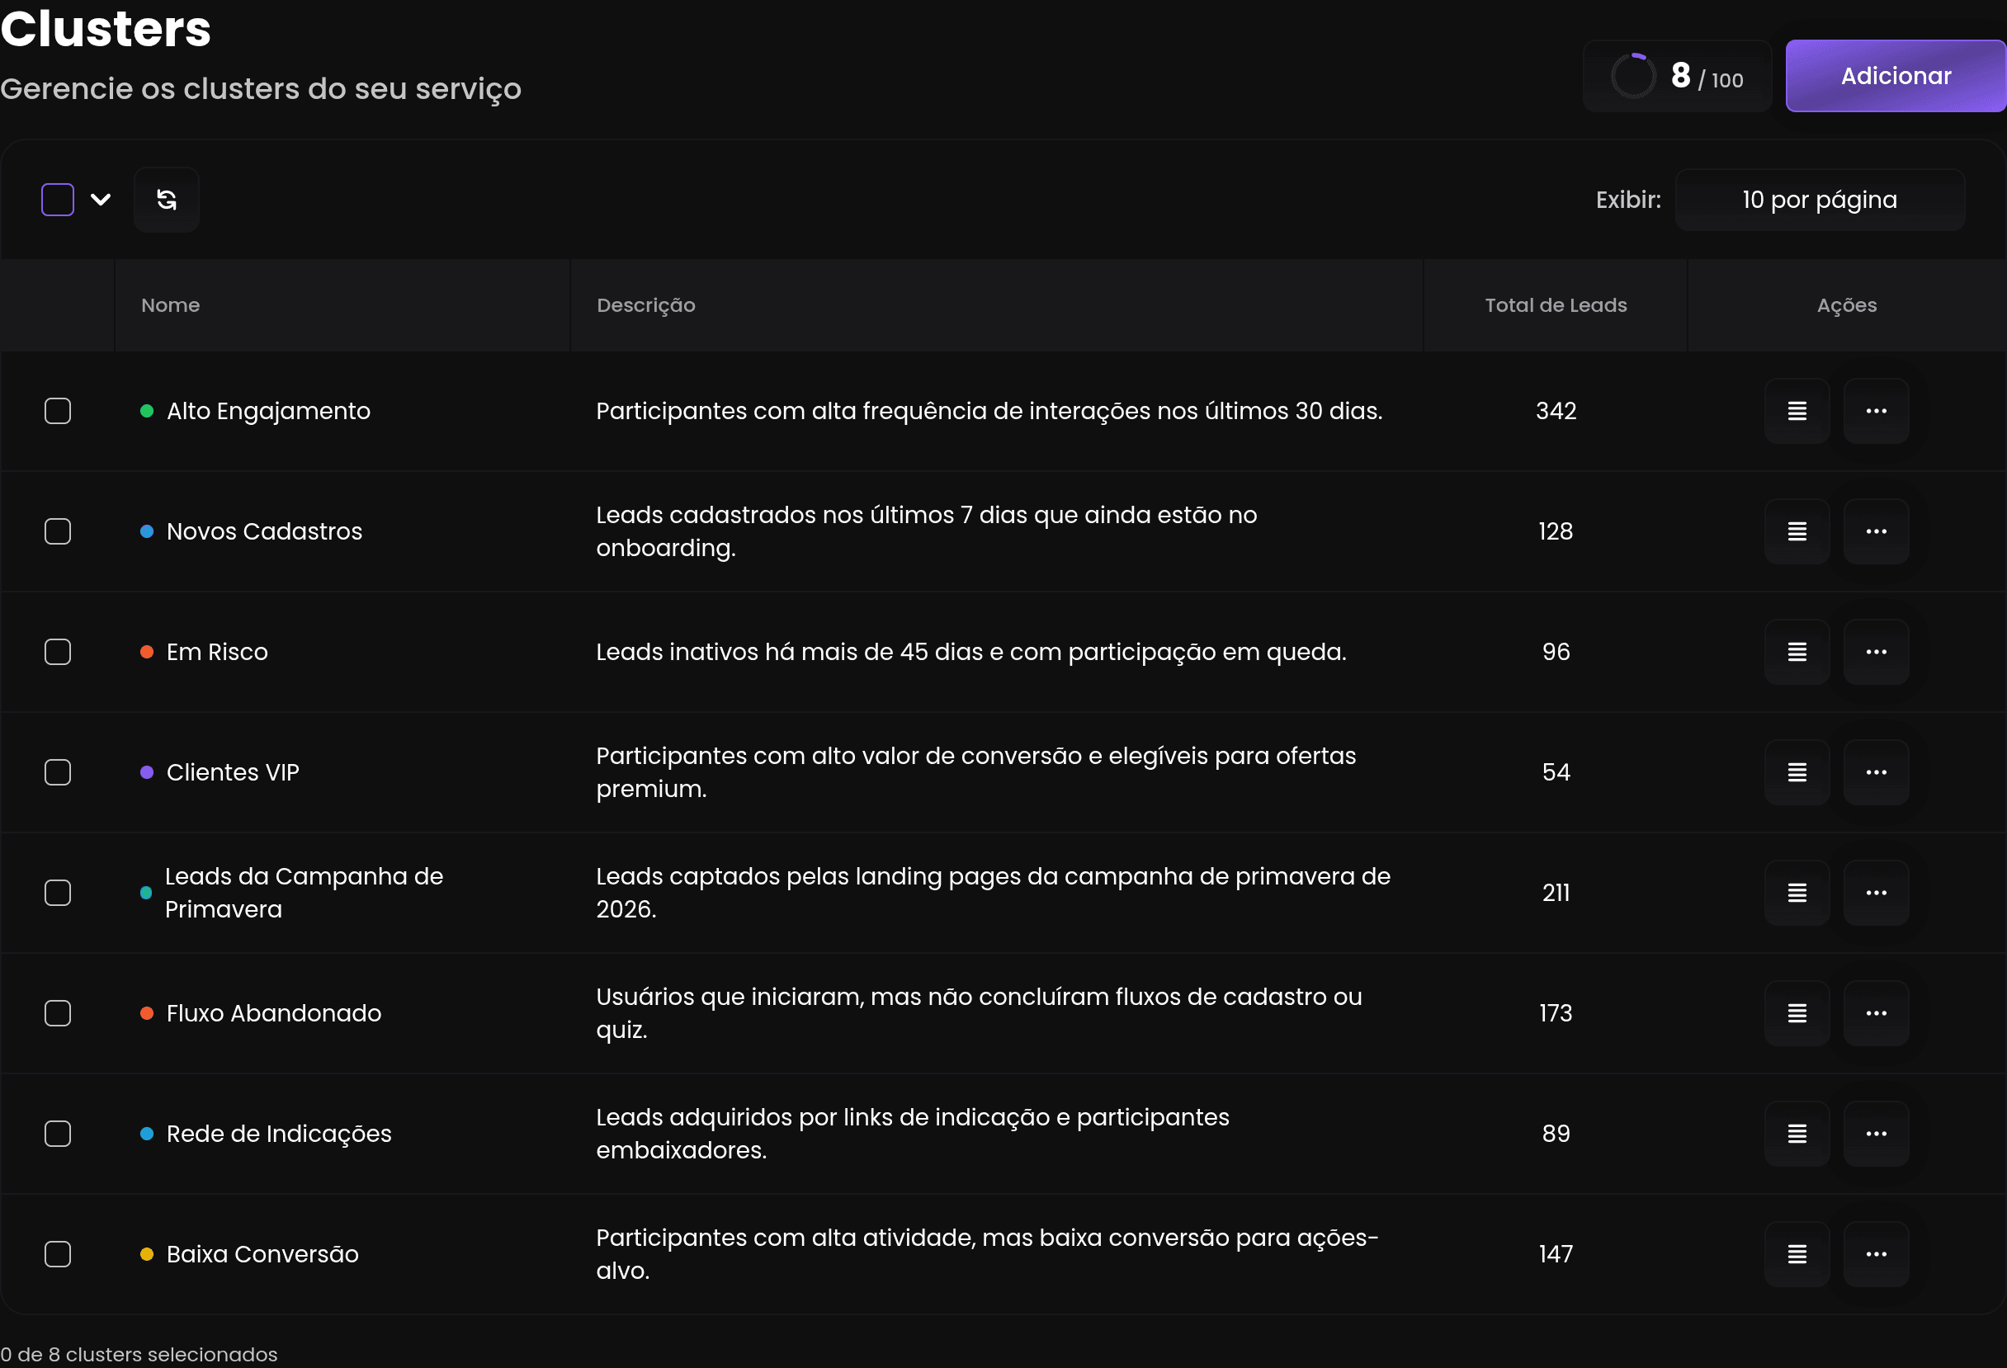Screen dimensions: 2007x1368
Task: Open list view icon for Baixa Conversão
Action: pos(1797,1254)
